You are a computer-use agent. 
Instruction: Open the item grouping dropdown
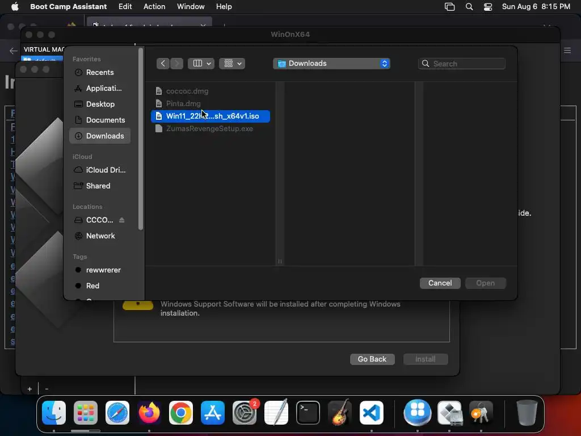[232, 64]
